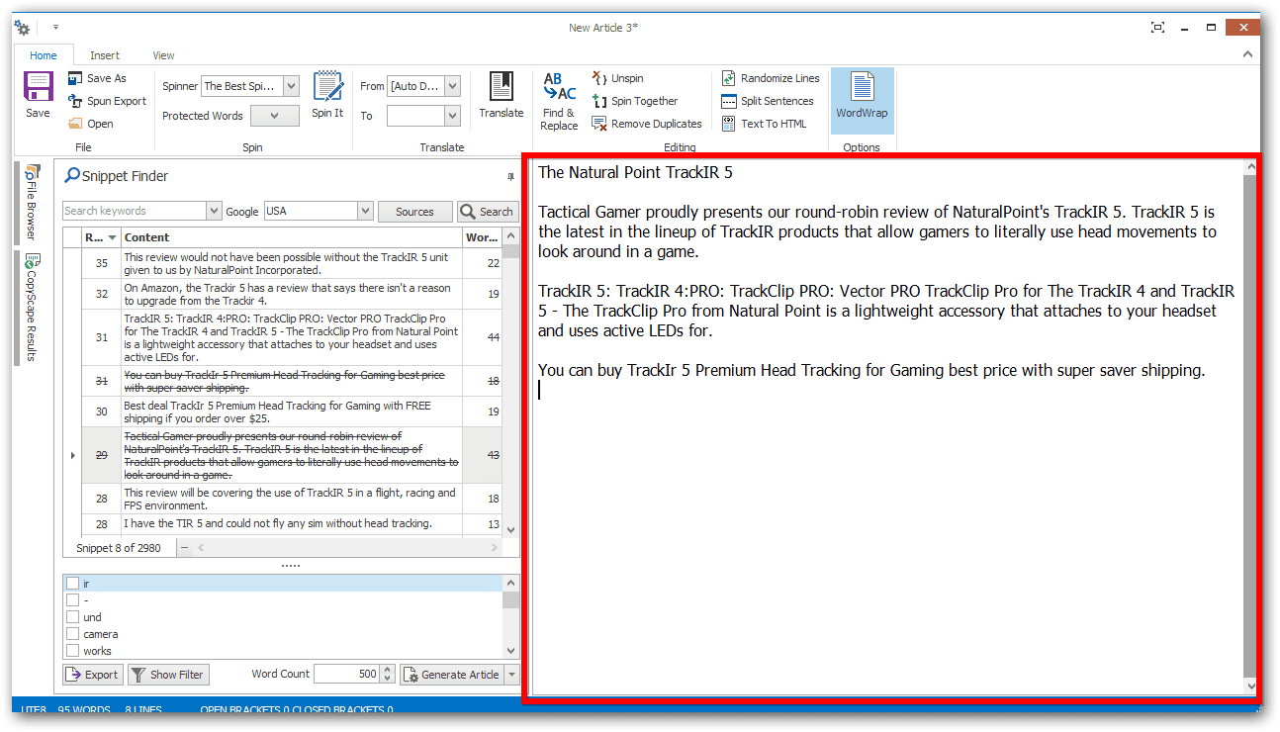Click the article editor vertical scrollbar
This screenshot has height=732, width=1280.
point(1250,425)
